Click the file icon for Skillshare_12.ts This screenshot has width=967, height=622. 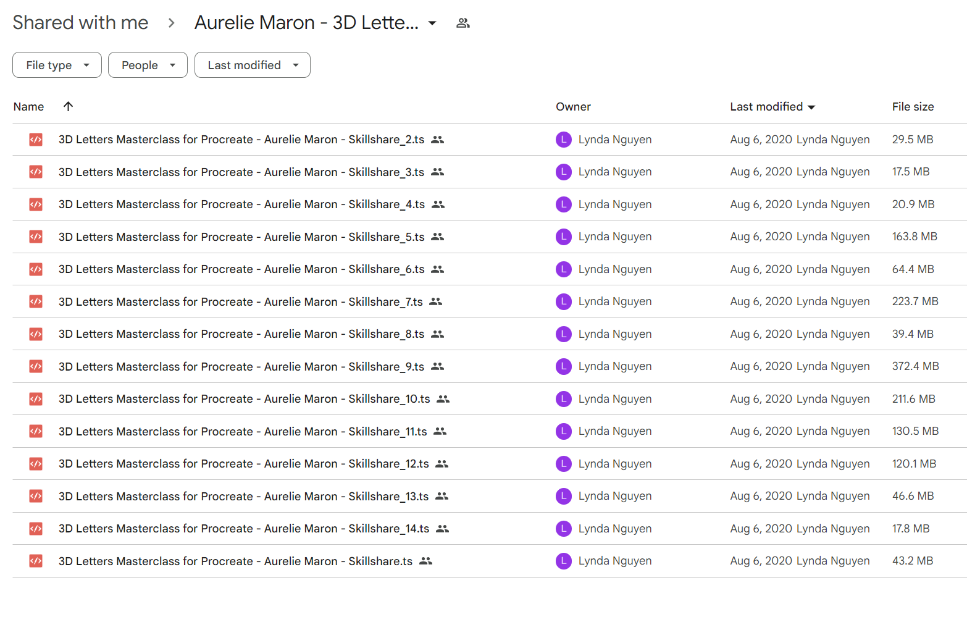pos(36,464)
